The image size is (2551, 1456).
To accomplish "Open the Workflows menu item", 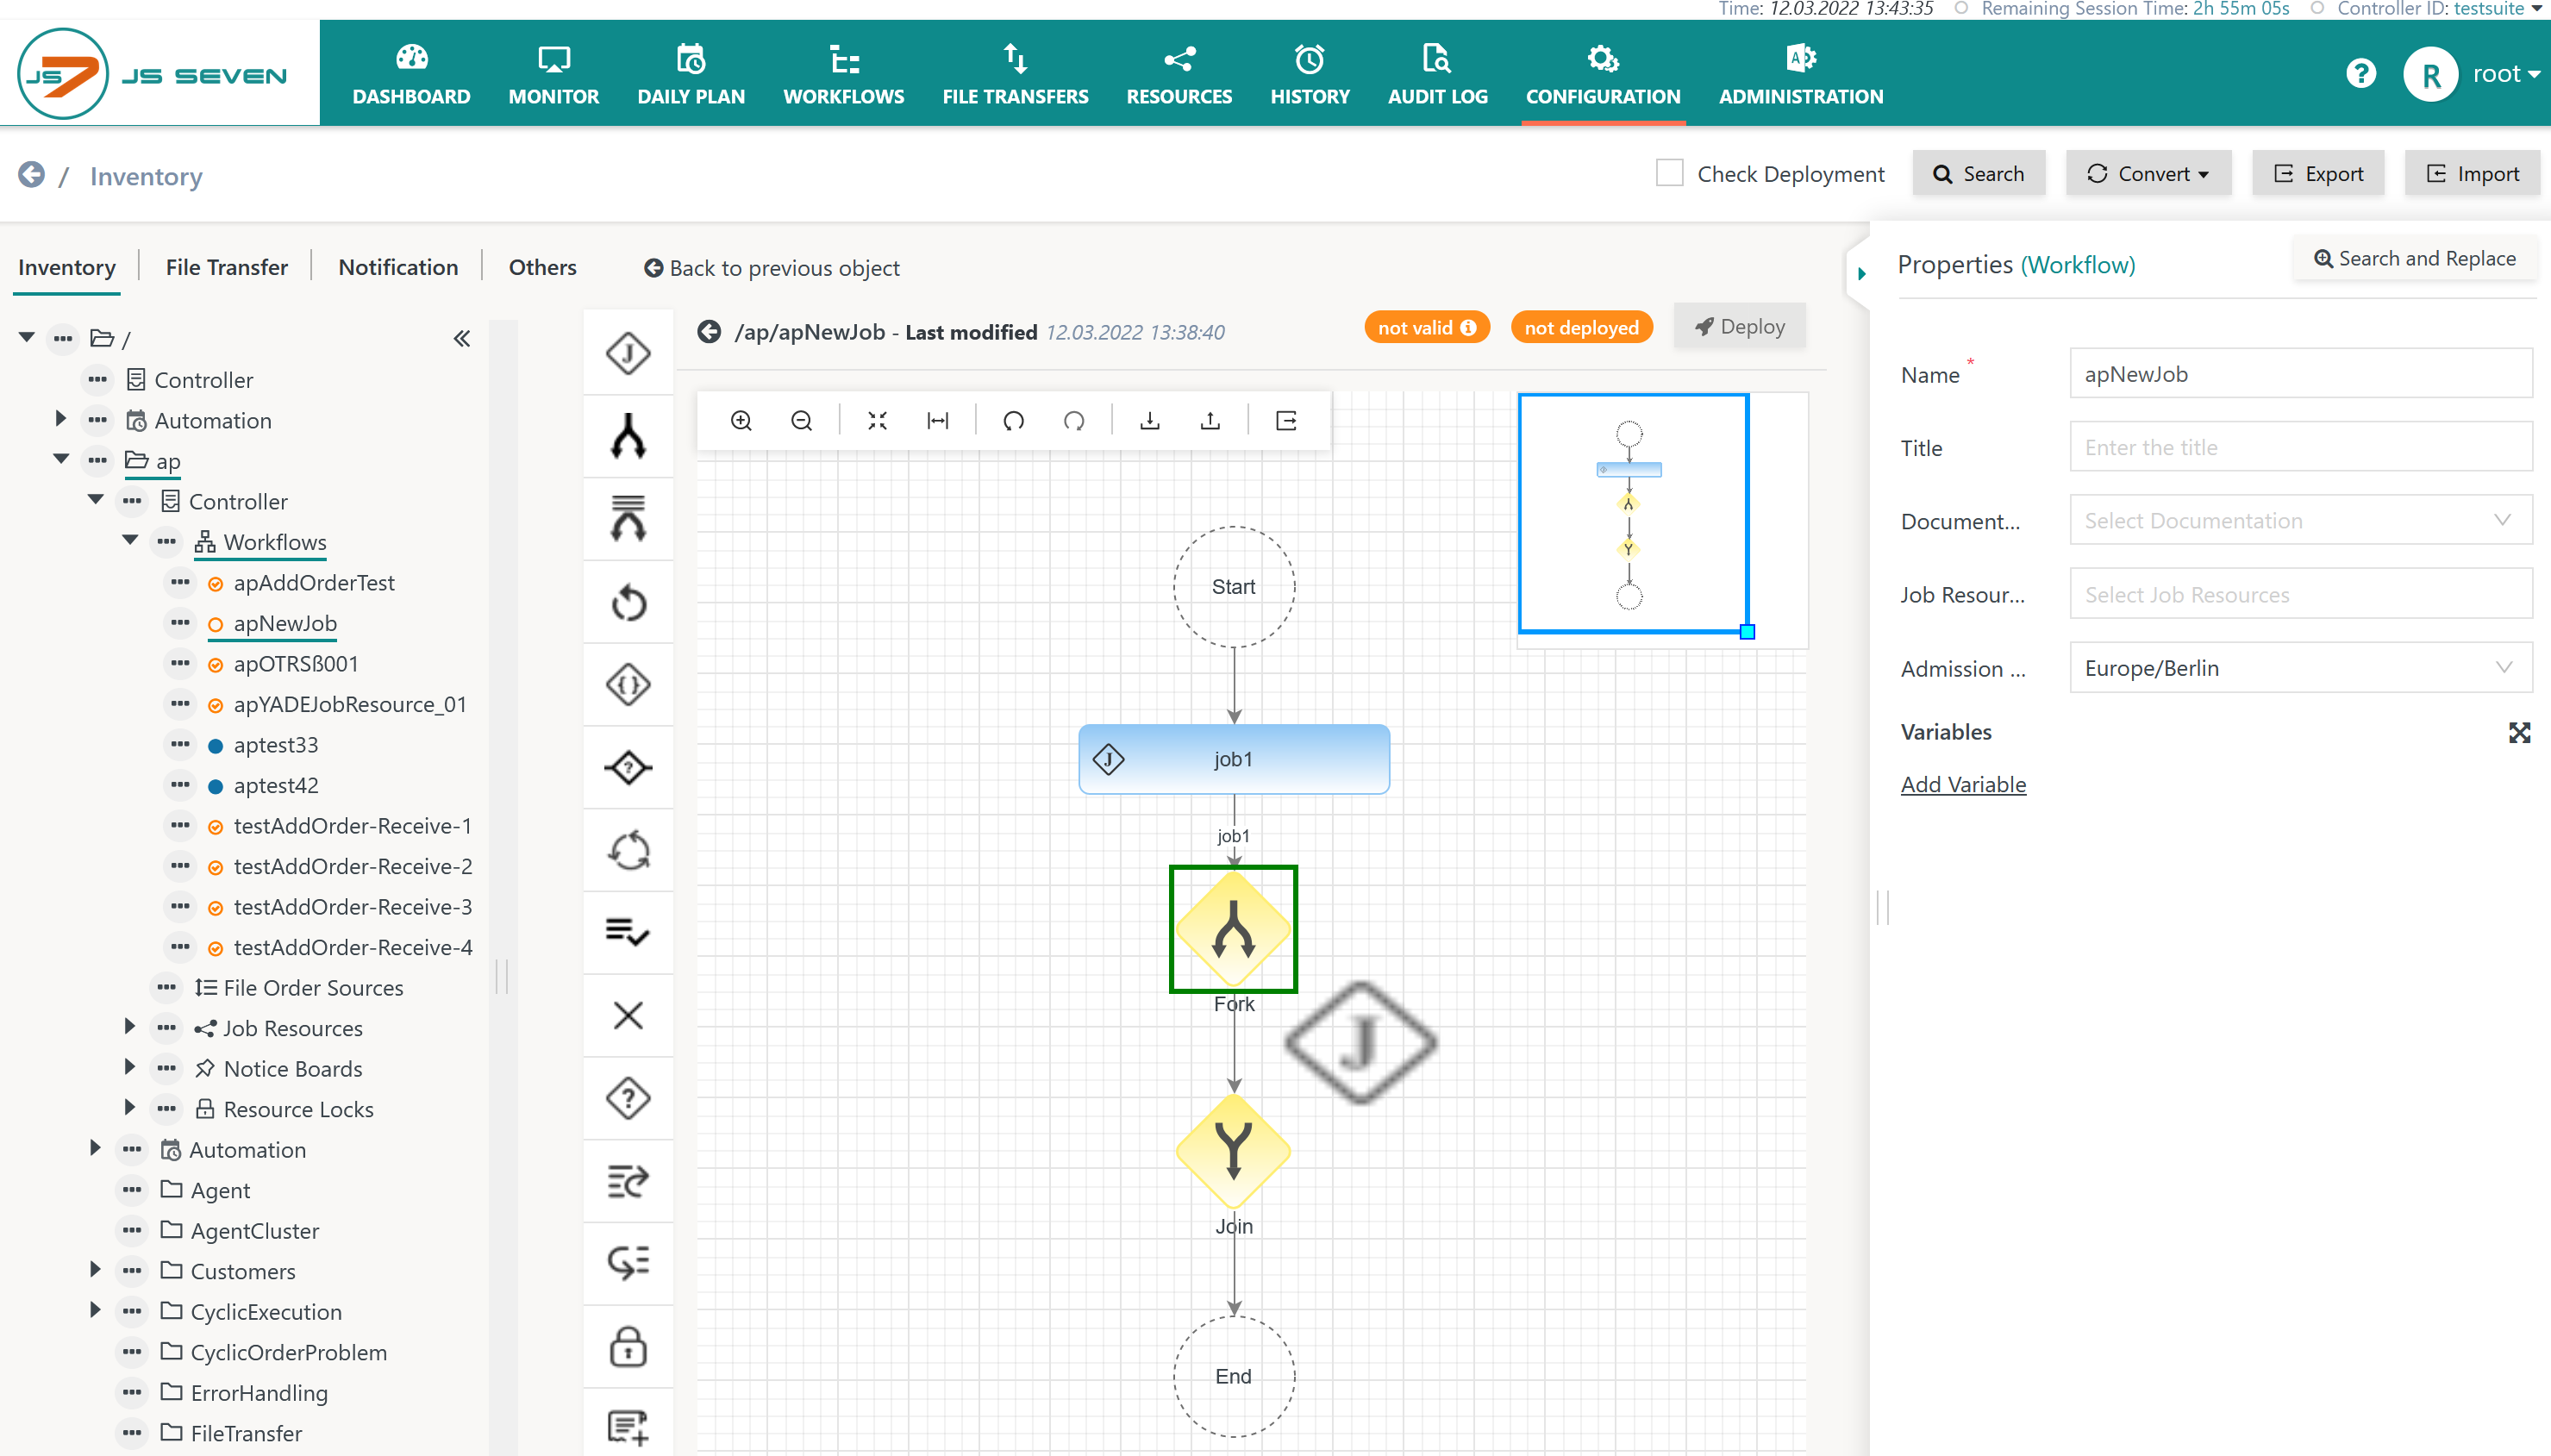I will click(843, 74).
